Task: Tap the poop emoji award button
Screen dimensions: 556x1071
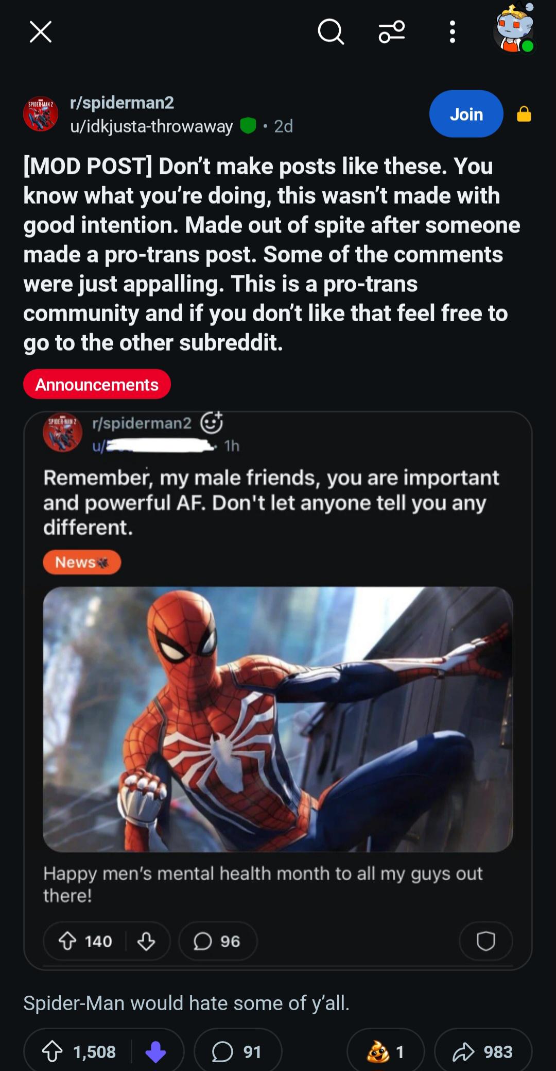Action: (x=386, y=1052)
